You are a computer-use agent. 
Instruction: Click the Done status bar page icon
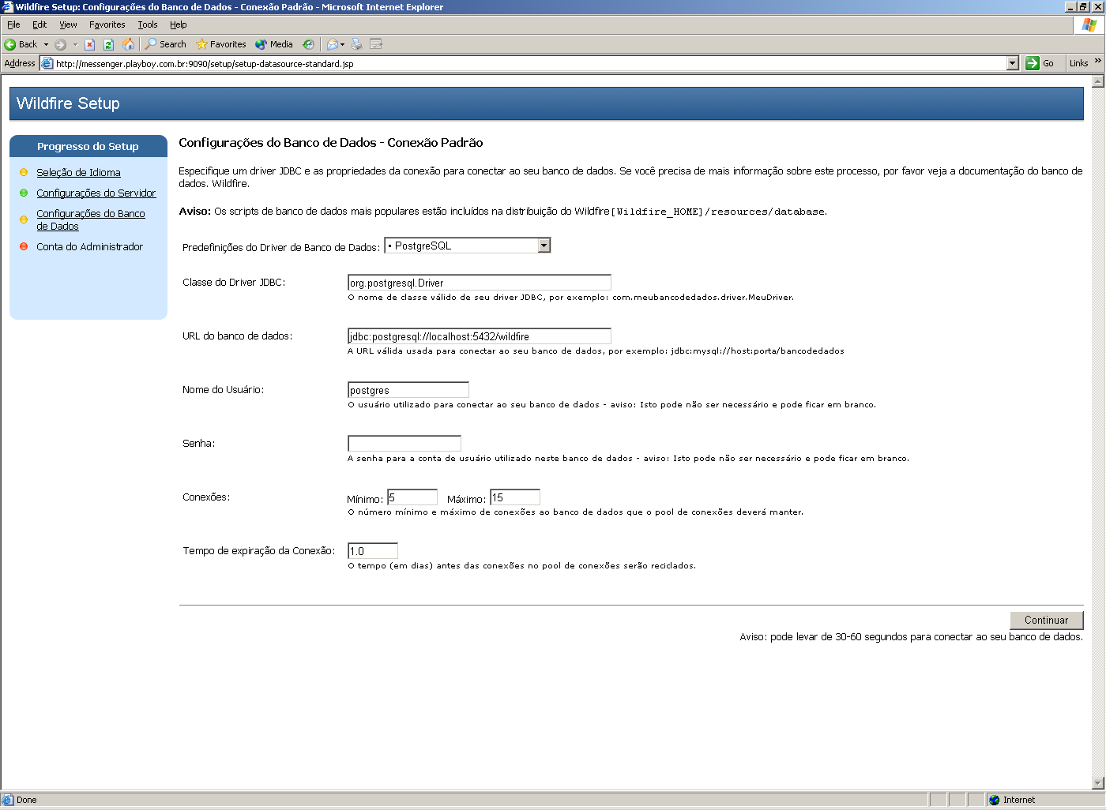(x=8, y=800)
